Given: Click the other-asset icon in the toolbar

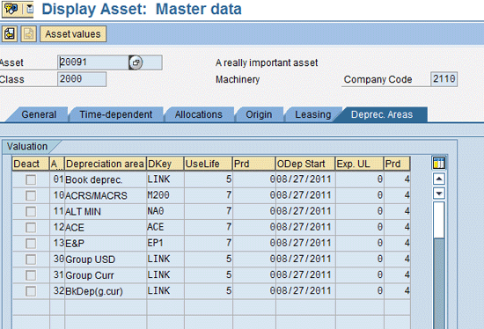Looking at the screenshot, I should [10, 34].
